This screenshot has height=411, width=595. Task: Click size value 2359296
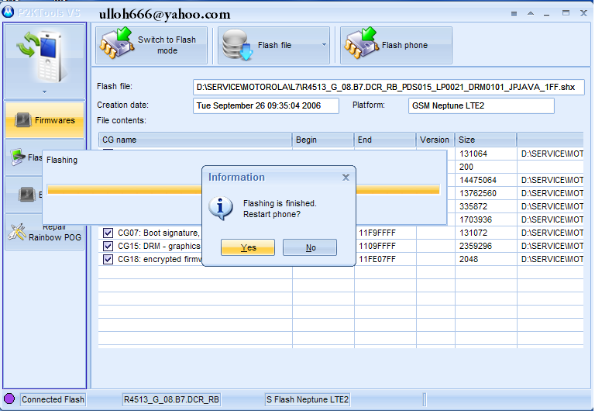click(476, 246)
